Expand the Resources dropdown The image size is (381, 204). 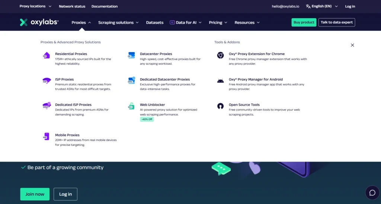click(x=247, y=22)
